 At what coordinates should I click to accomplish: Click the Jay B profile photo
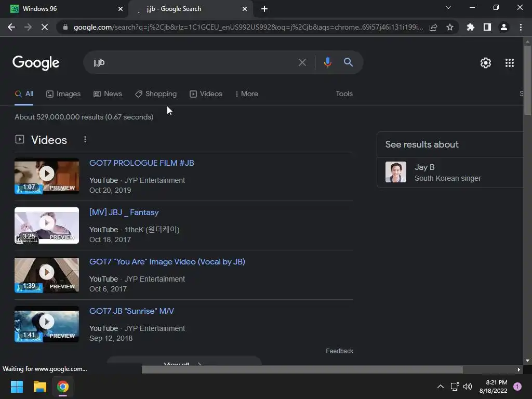(395, 172)
